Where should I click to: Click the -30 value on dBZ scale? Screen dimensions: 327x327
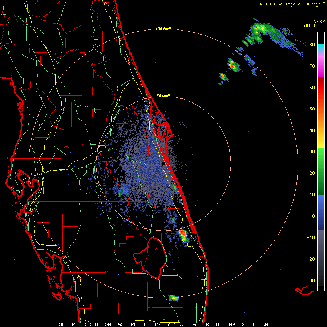click(311, 280)
